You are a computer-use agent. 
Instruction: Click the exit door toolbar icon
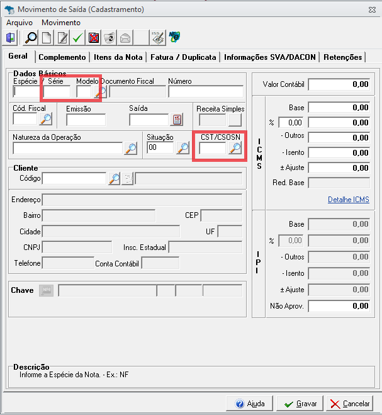pos(11,38)
